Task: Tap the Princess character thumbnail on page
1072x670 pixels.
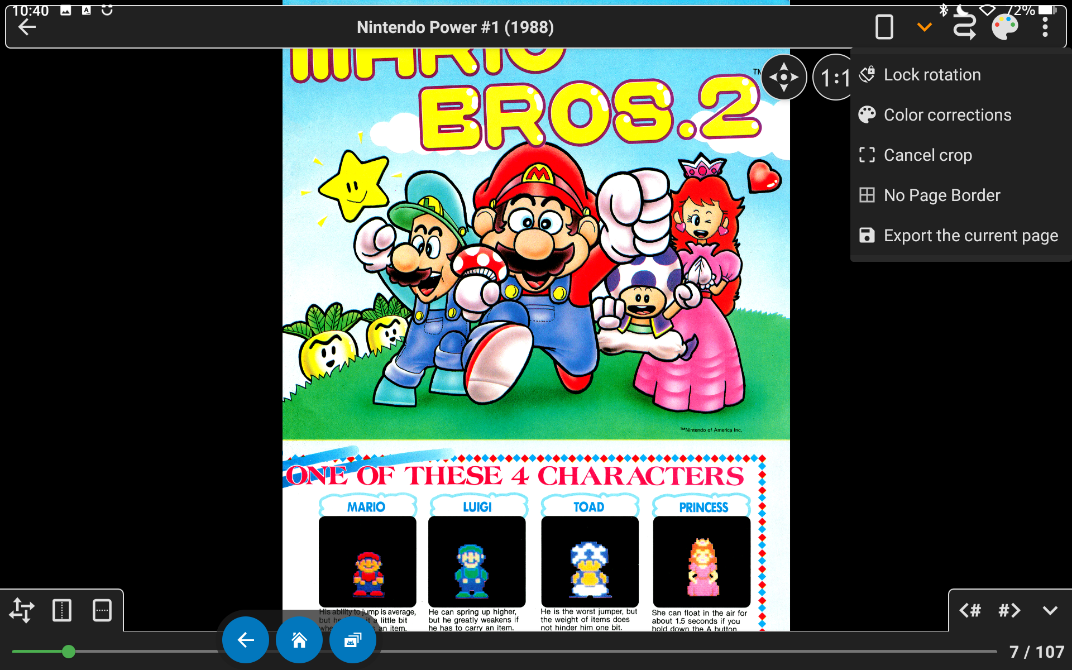Action: coord(702,561)
